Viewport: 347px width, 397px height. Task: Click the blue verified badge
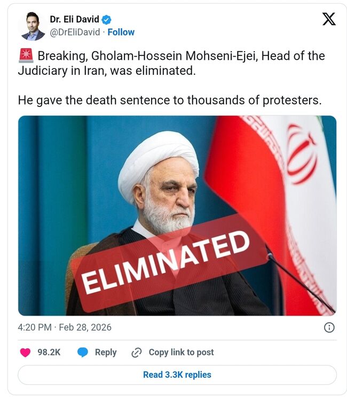click(x=106, y=19)
